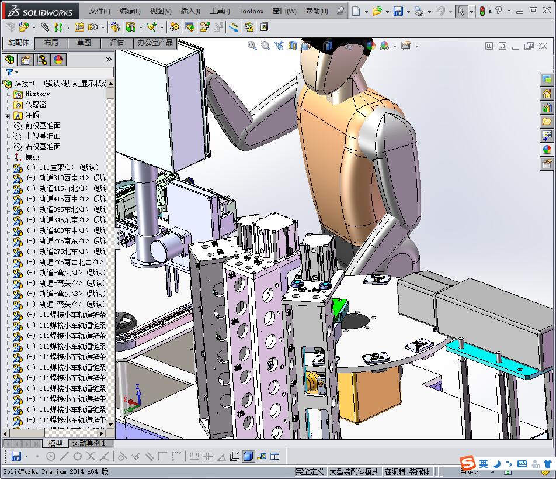Click the Zoom to Fit magnifier icon
The height and width of the screenshot is (479, 556).
tap(252, 46)
